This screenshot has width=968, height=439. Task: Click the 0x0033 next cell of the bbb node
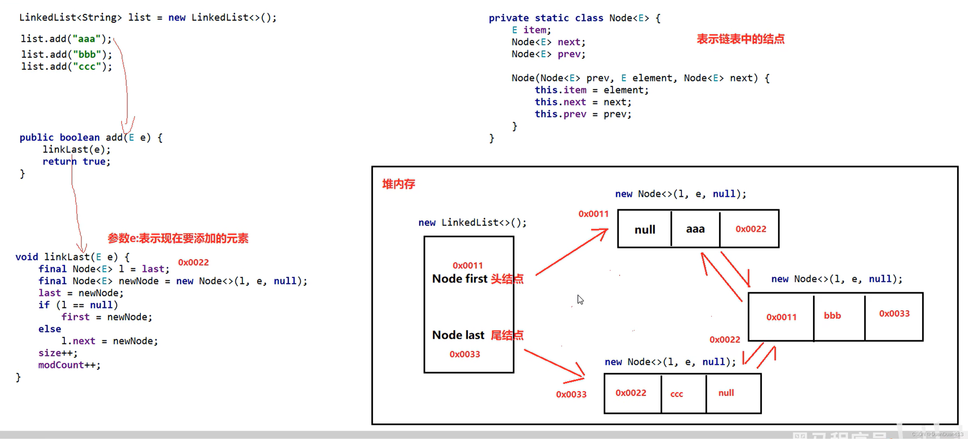[894, 314]
